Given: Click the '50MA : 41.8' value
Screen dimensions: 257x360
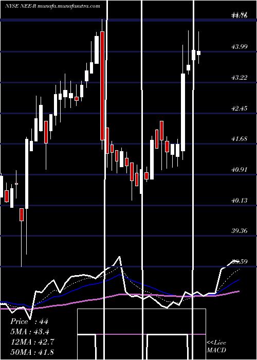Looking at the screenshot, I should pos(32,352).
